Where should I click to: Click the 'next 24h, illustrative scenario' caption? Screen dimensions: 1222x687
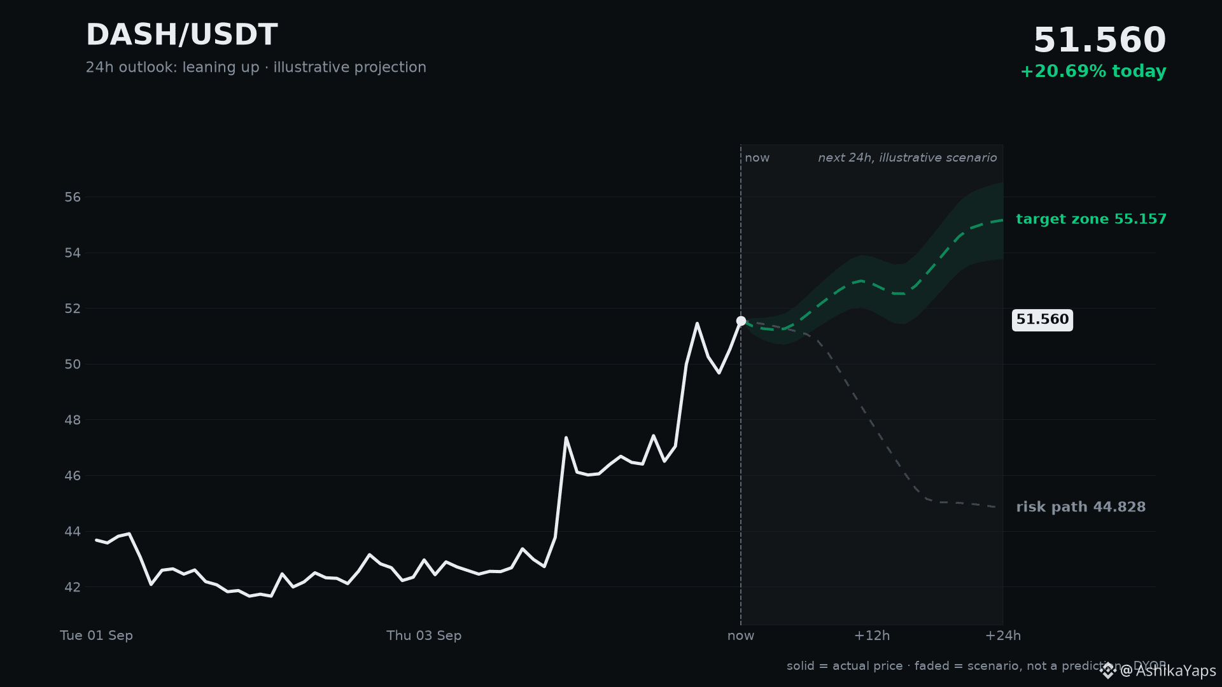(x=908, y=158)
